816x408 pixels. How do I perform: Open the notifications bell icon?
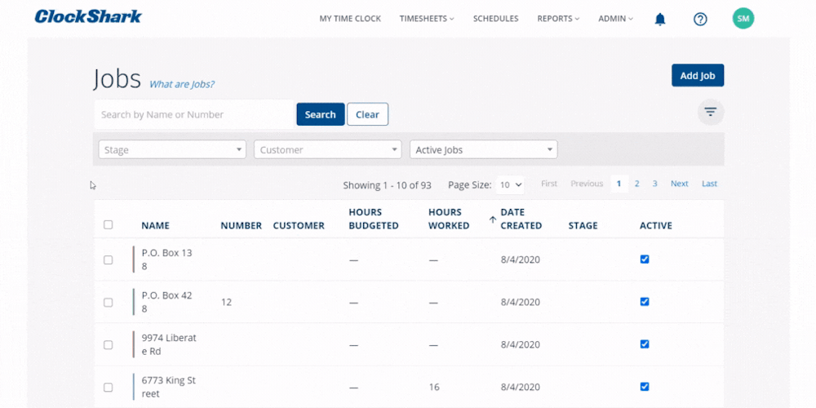coord(660,20)
